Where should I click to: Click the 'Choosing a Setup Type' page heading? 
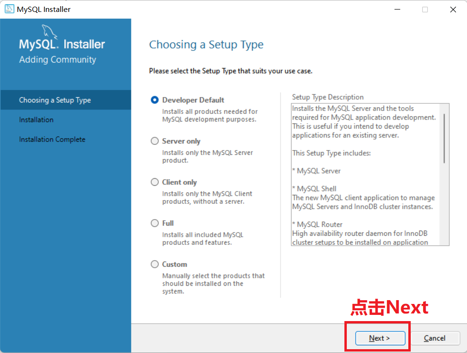tap(206, 45)
